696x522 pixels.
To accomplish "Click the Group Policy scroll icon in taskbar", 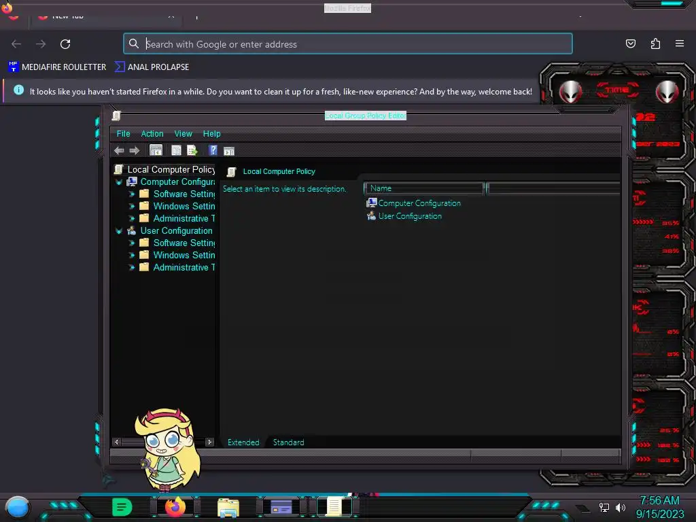I will 334,506.
